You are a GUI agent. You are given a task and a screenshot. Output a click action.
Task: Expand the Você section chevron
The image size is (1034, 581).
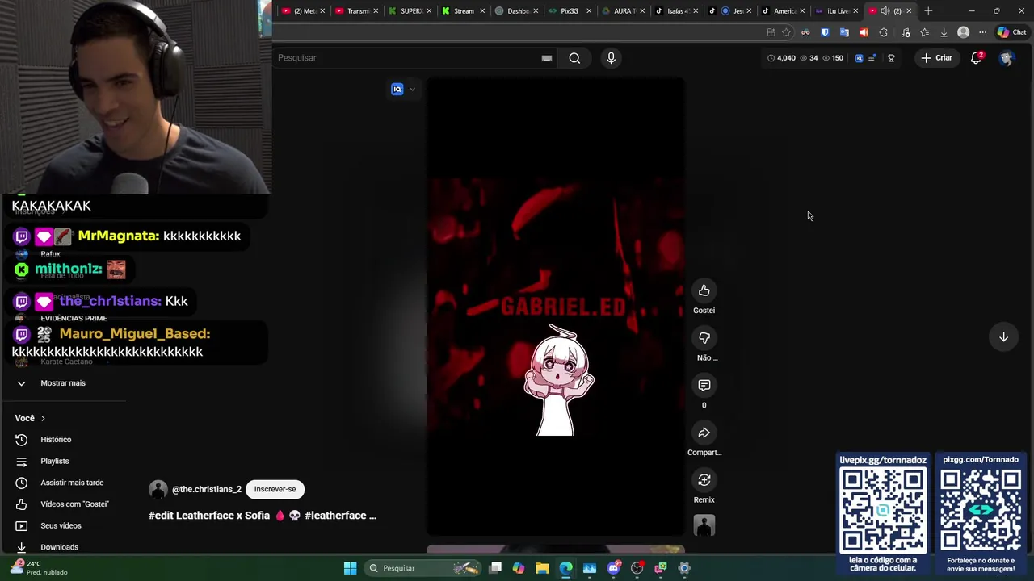[x=43, y=418]
